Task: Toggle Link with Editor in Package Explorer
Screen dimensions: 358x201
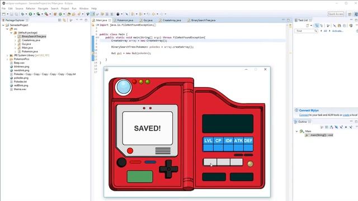Action: (x=64, y=20)
